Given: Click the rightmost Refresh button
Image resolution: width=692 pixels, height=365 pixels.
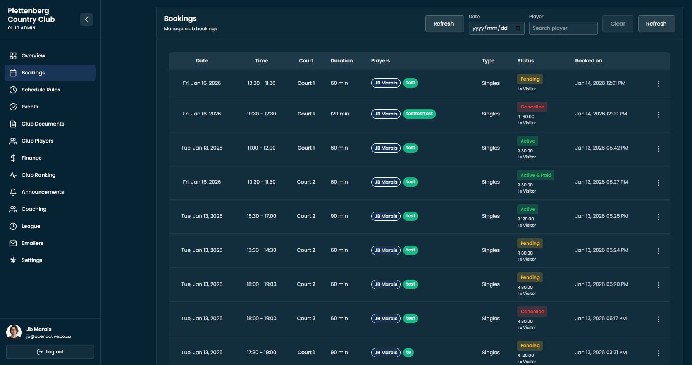Looking at the screenshot, I should [656, 24].
